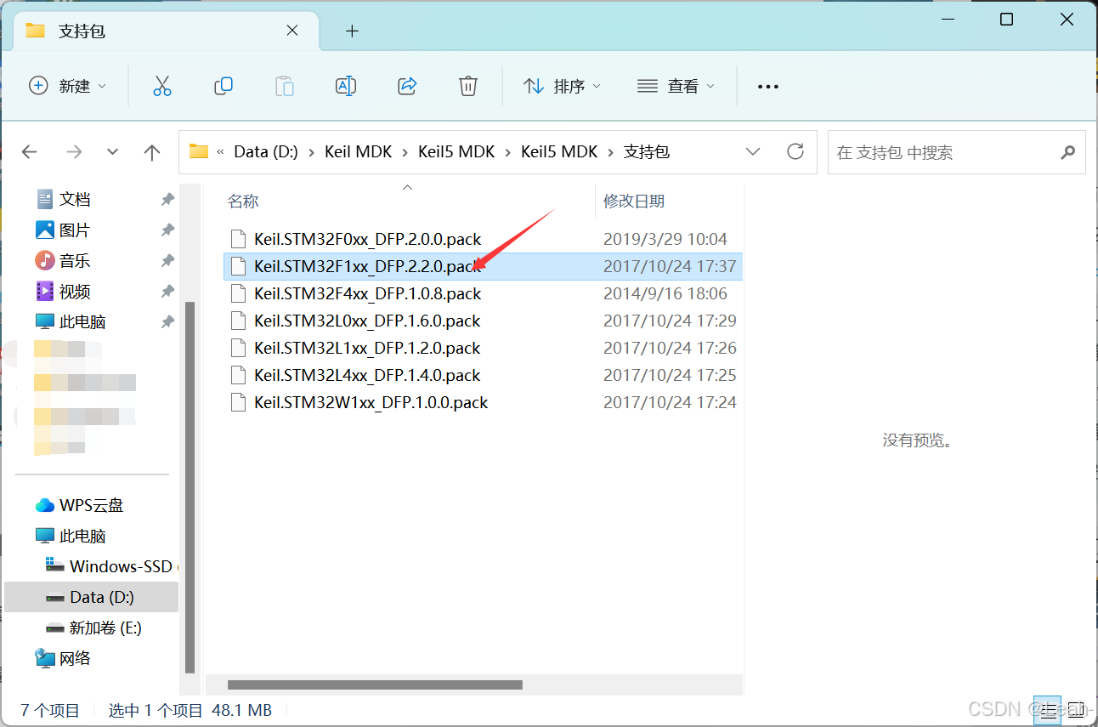The width and height of the screenshot is (1098, 727).
Task: Unpin 图片 with its pin icon
Action: 167,230
